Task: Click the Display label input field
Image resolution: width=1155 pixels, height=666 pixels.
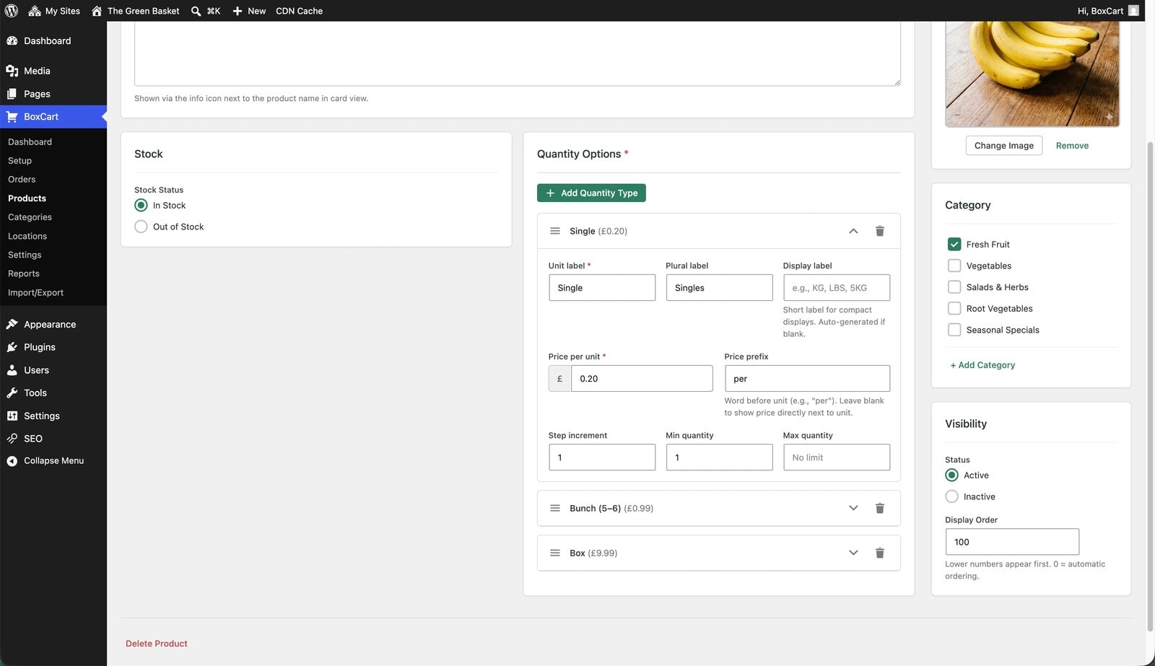Action: click(x=837, y=288)
